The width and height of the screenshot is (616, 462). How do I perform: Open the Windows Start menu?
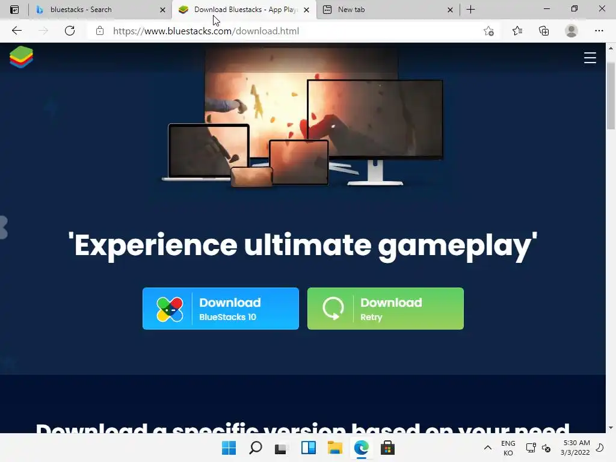click(x=229, y=448)
